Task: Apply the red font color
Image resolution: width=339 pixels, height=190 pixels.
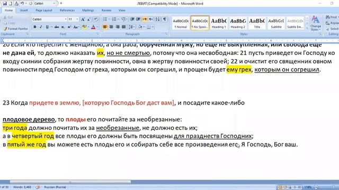Action: coord(93,27)
